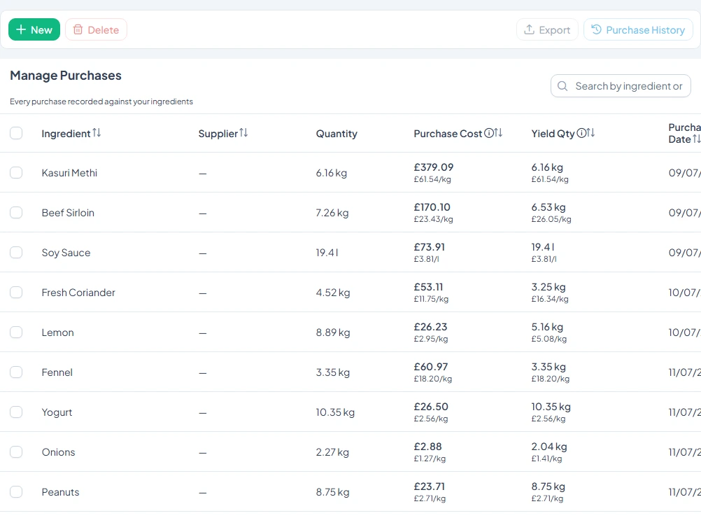This screenshot has width=701, height=518.
Task: Select the Lemon row checkbox
Action: point(16,332)
